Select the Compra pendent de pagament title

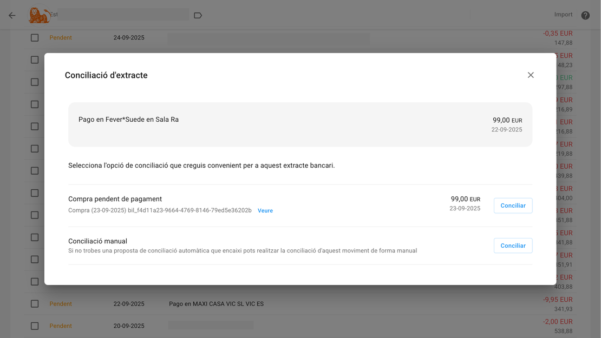coord(115,199)
